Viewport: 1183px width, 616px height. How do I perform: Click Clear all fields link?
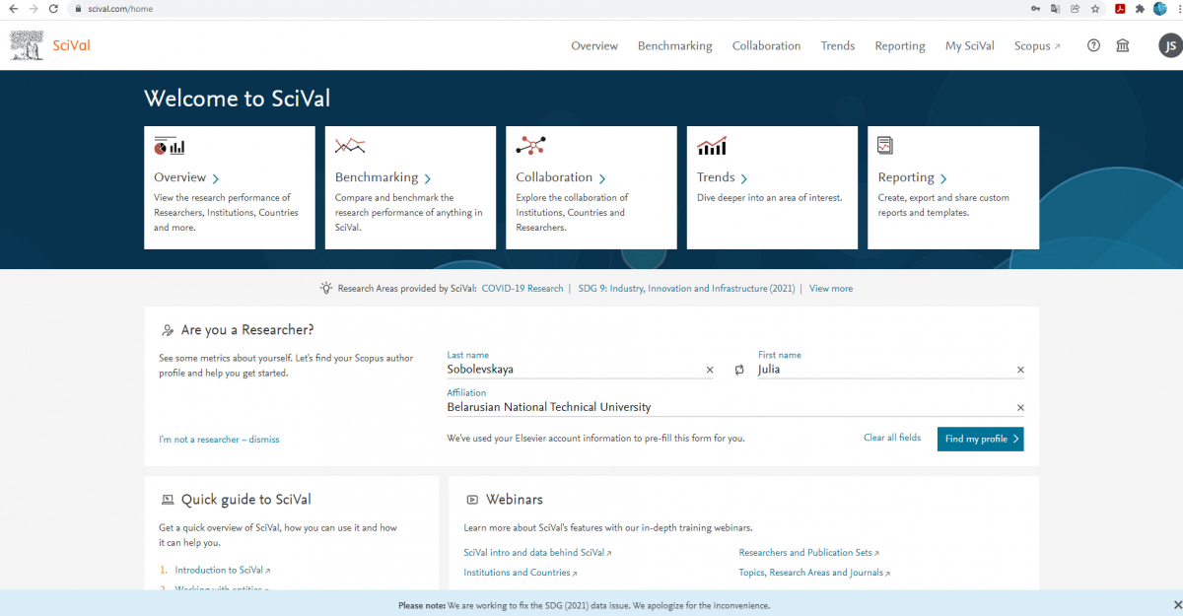pos(892,438)
